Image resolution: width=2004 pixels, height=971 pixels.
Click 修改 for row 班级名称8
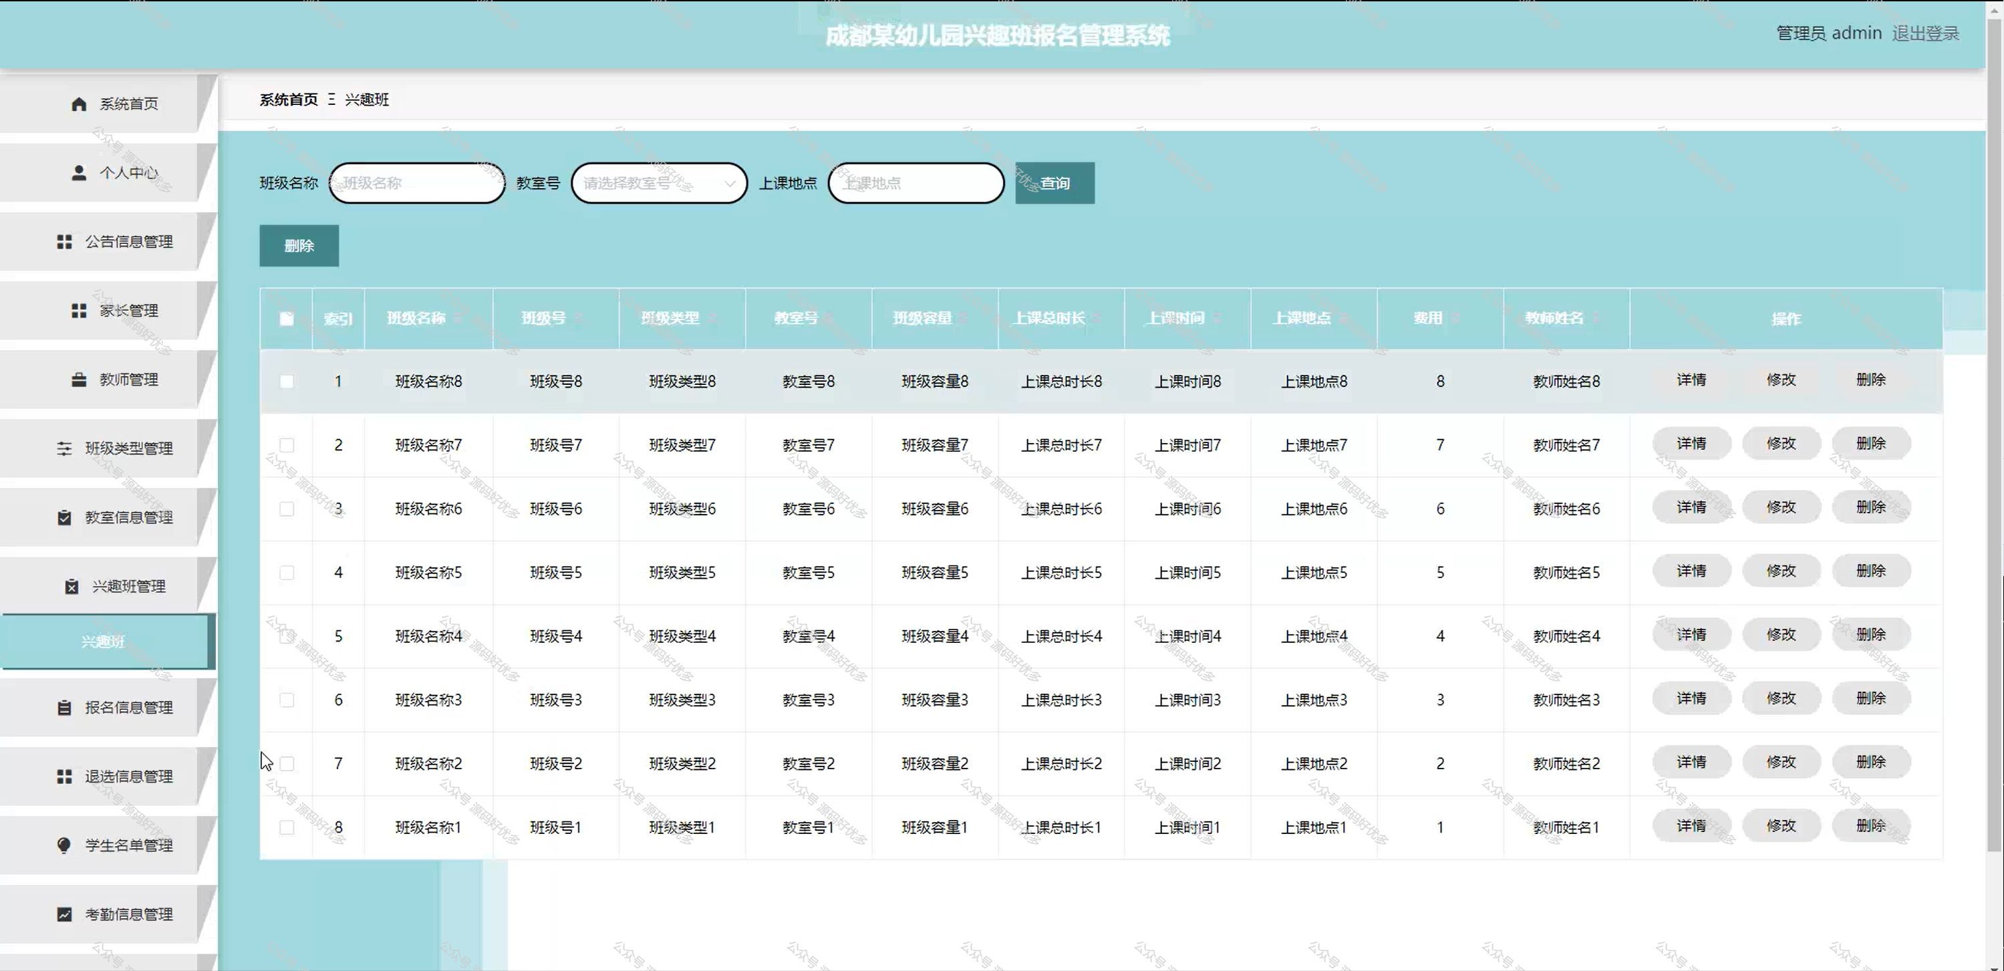pyautogui.click(x=1781, y=380)
